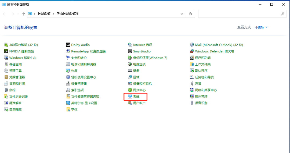Click the 程序和功能 icon

click(x=192, y=58)
